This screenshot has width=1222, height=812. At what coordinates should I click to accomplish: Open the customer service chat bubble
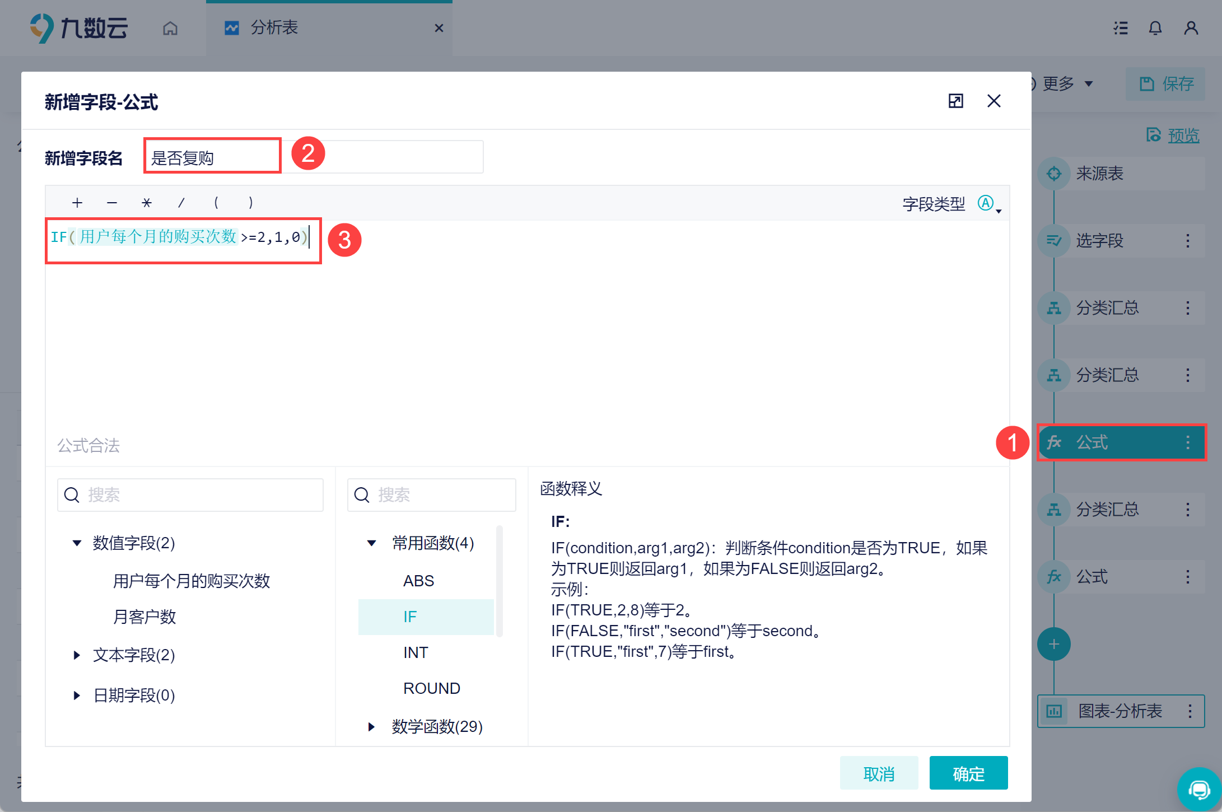coord(1199,790)
